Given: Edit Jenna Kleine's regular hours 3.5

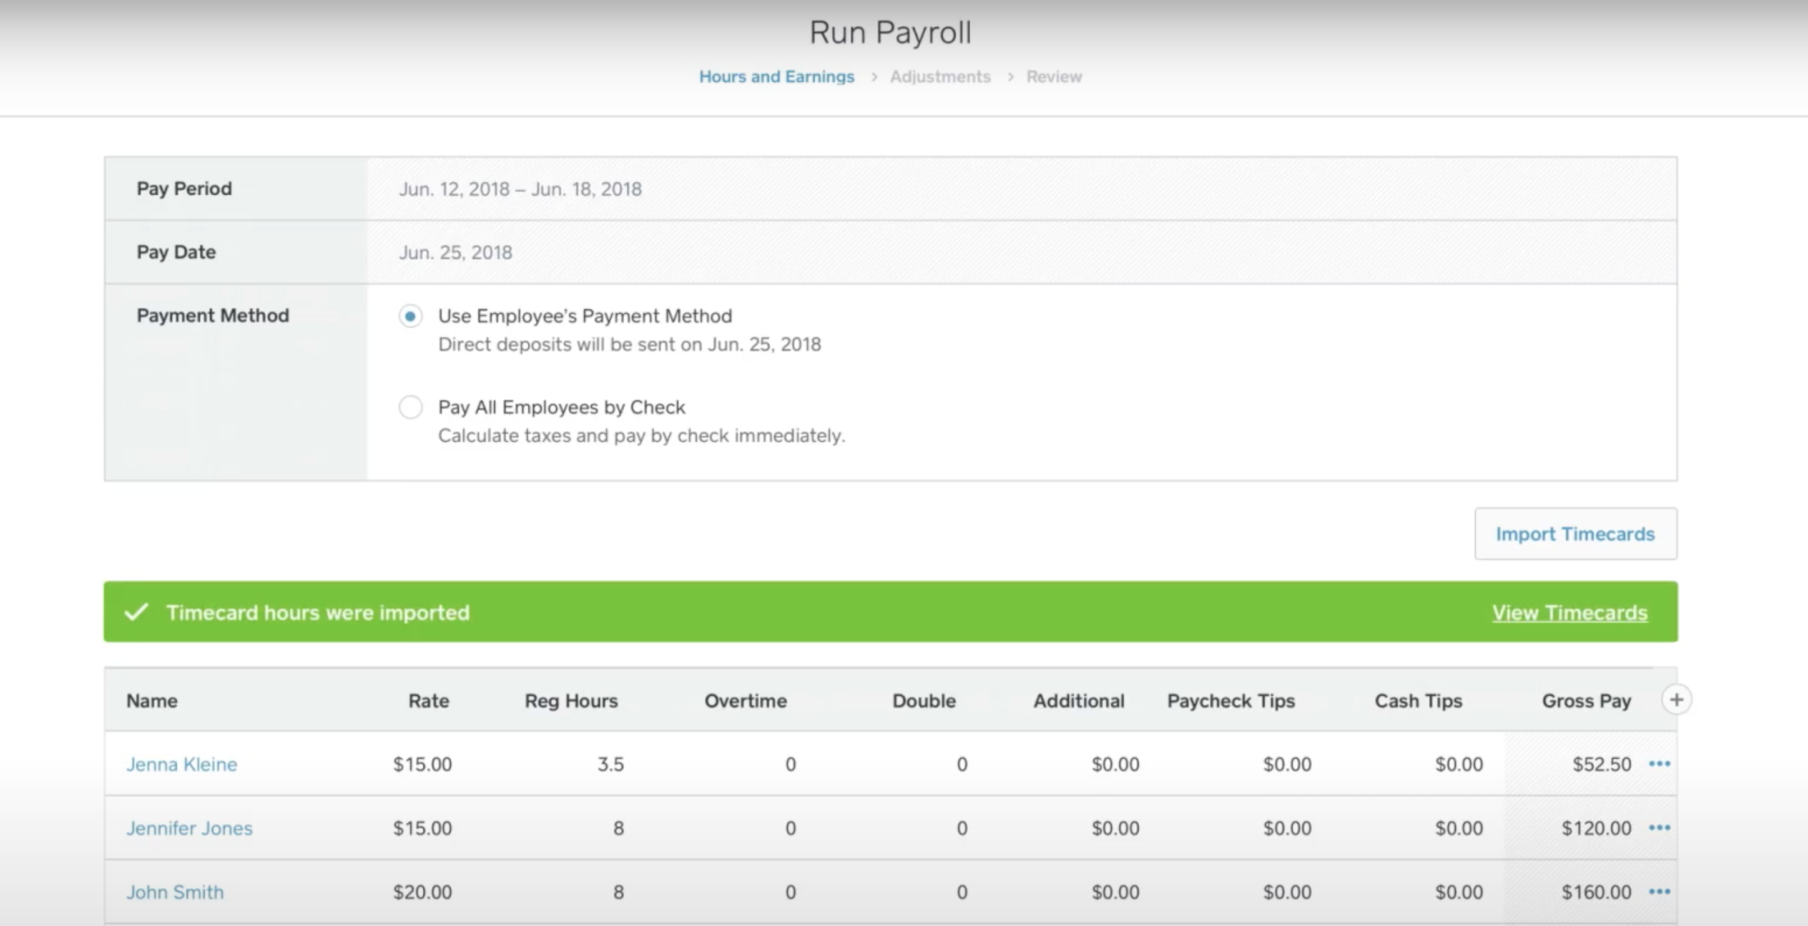Looking at the screenshot, I should (611, 764).
